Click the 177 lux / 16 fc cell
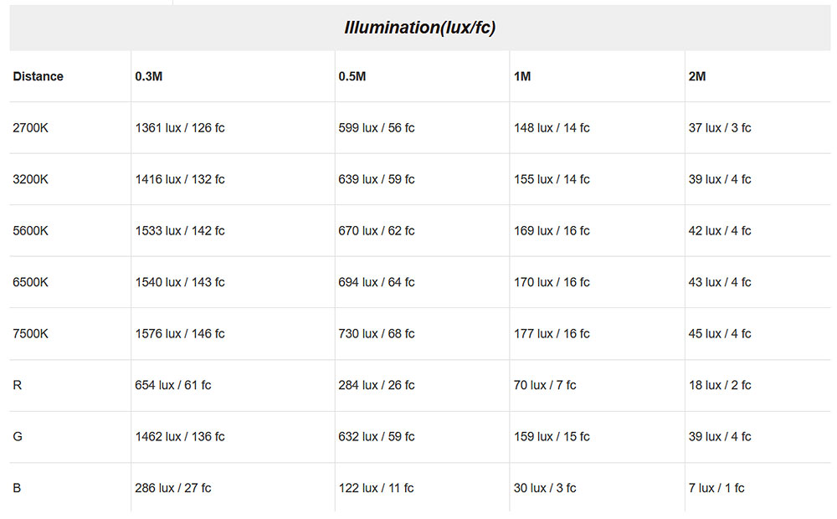Screen dimensions: 837x519 (x=552, y=334)
